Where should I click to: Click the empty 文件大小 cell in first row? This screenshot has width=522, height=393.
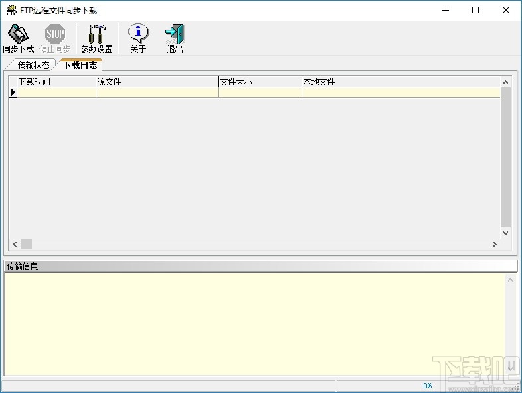pyautogui.click(x=260, y=93)
